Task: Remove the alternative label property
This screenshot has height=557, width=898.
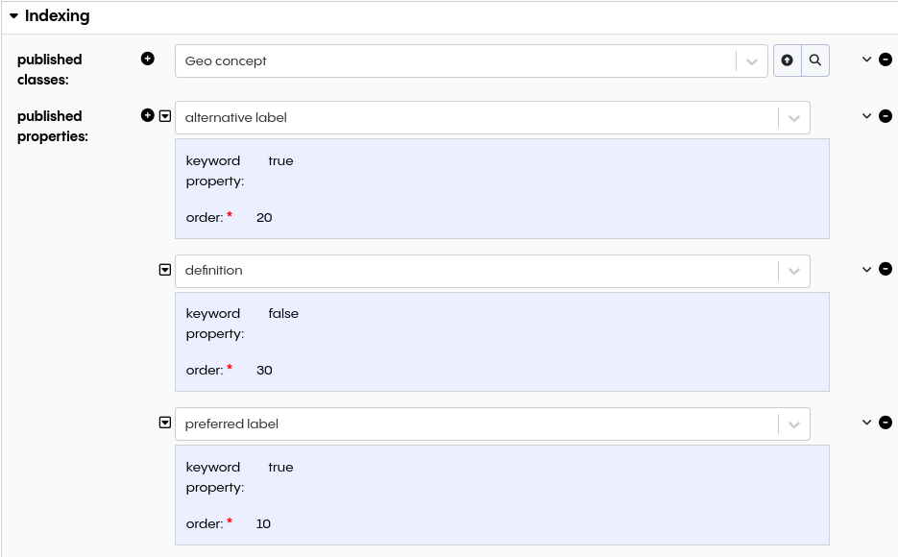Action: click(x=885, y=115)
